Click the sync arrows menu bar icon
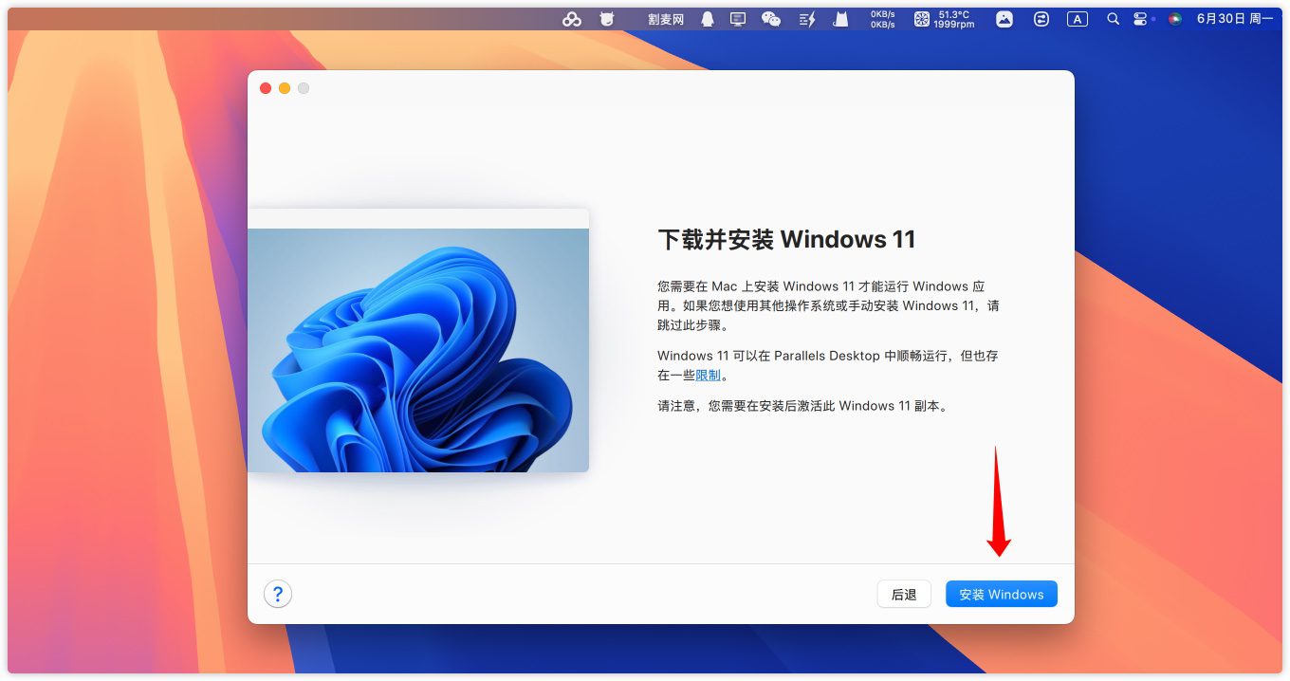 pyautogui.click(x=1041, y=19)
